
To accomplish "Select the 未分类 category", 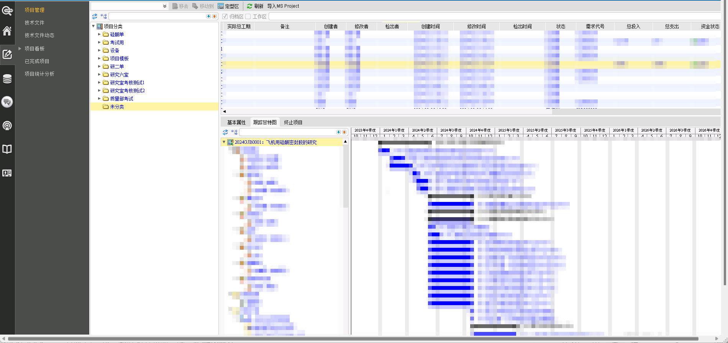I will pyautogui.click(x=117, y=107).
